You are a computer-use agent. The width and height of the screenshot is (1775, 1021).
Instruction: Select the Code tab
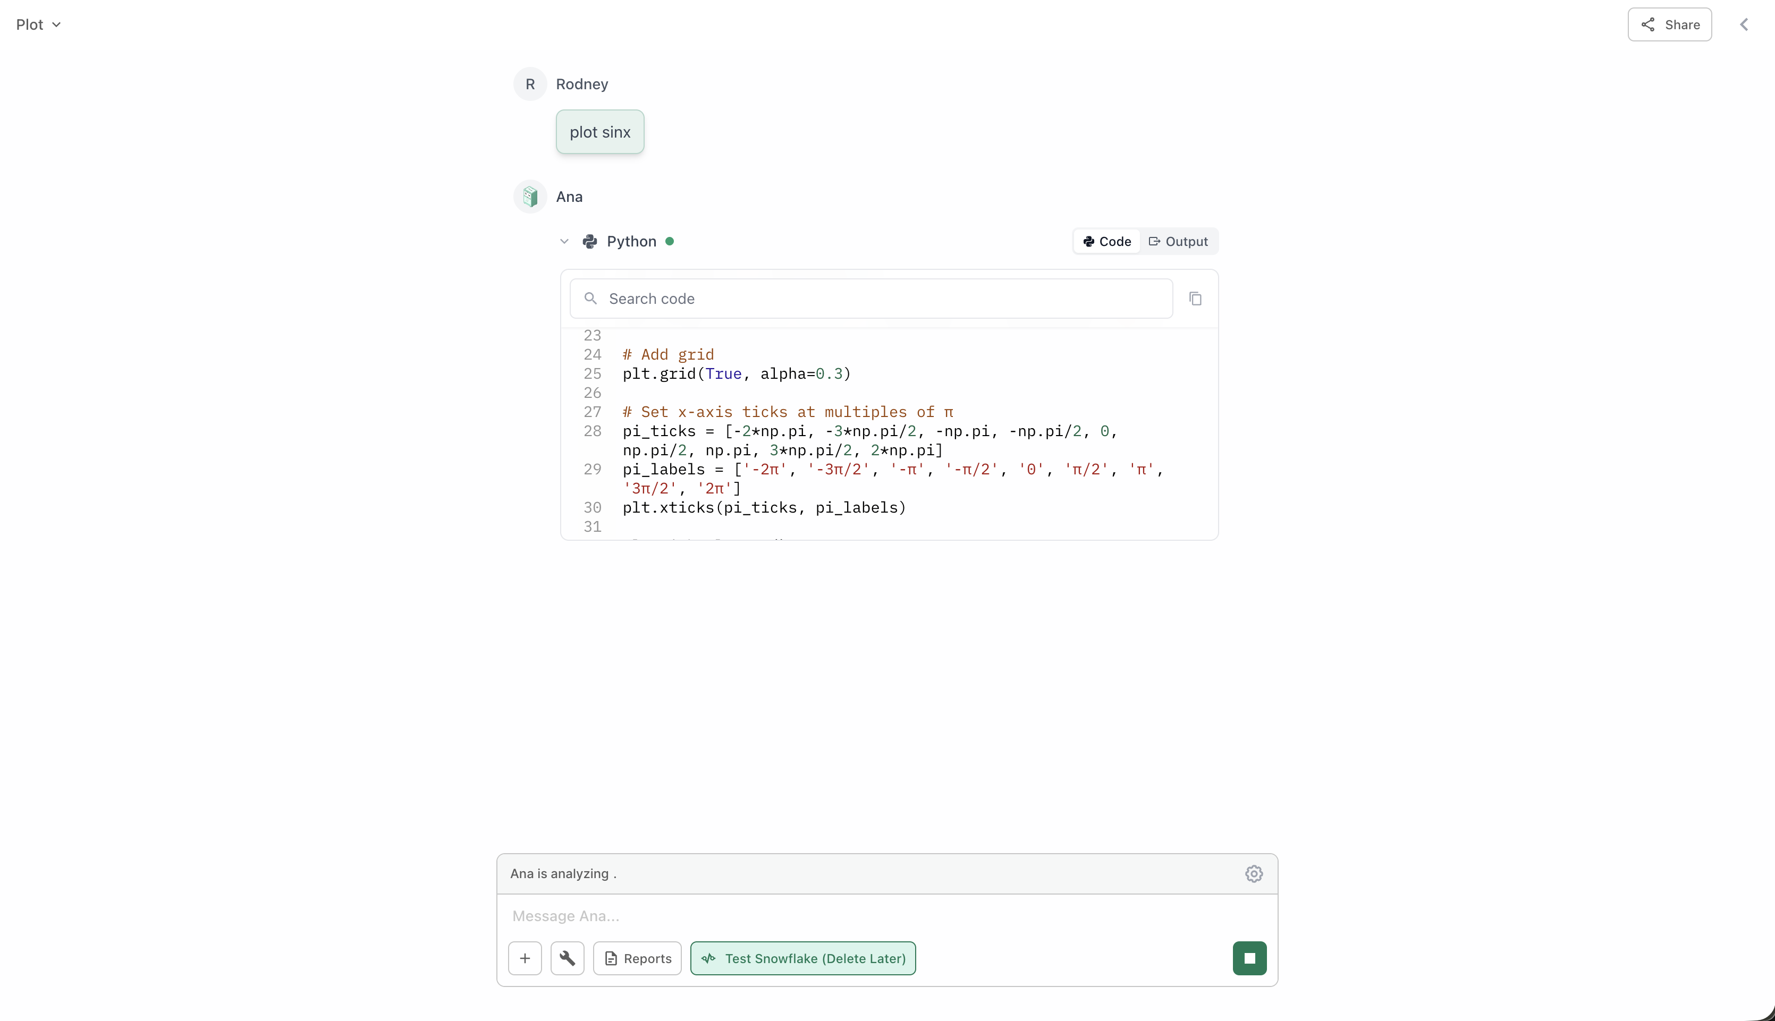[1106, 241]
